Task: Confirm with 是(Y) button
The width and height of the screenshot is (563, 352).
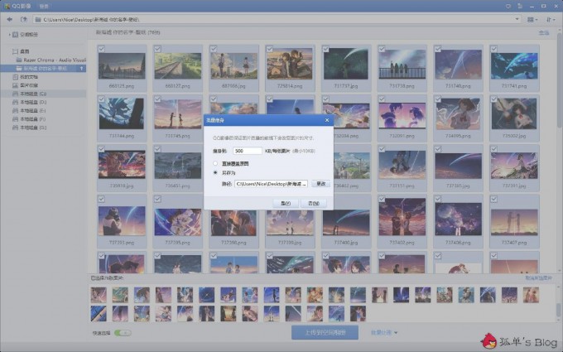Action: coord(286,203)
